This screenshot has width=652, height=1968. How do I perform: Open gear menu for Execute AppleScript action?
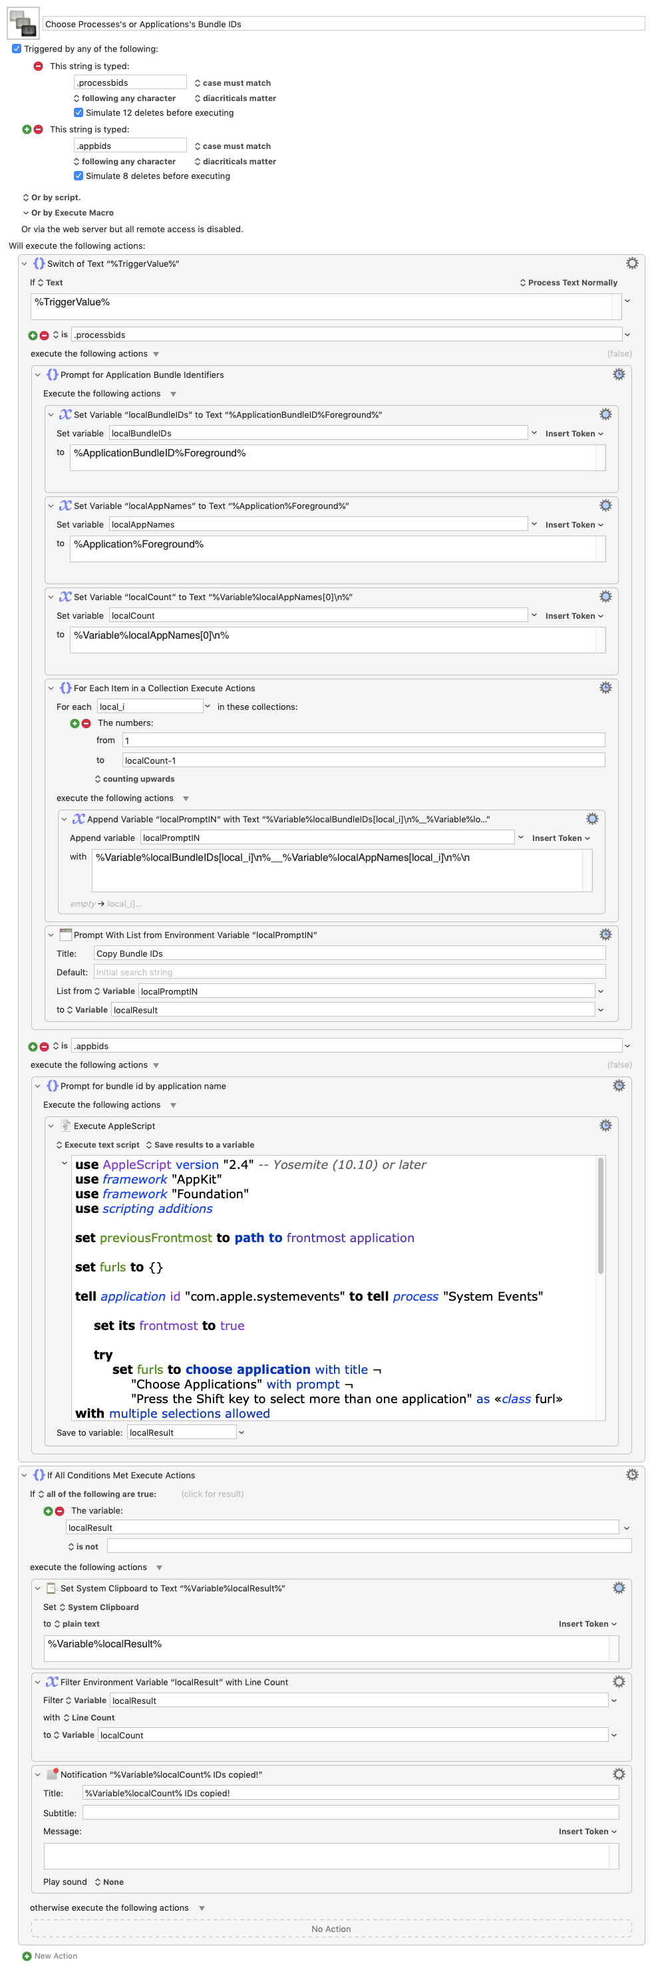click(605, 1125)
